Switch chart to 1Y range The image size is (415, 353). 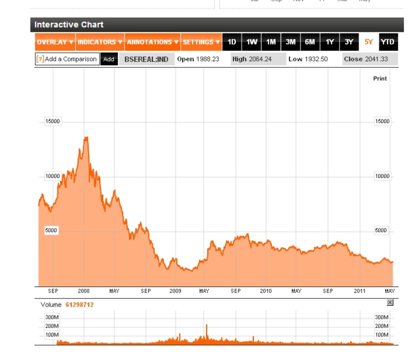330,42
